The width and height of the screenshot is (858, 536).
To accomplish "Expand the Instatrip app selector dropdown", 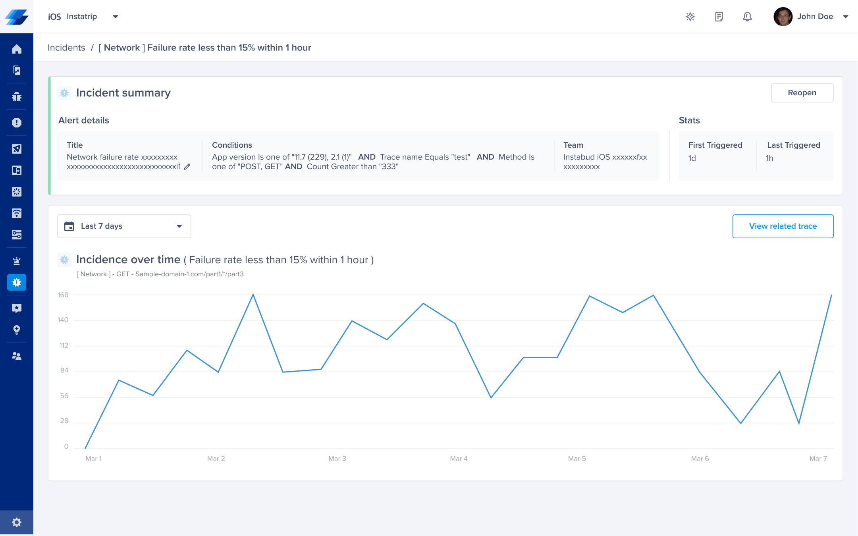I will pyautogui.click(x=116, y=17).
